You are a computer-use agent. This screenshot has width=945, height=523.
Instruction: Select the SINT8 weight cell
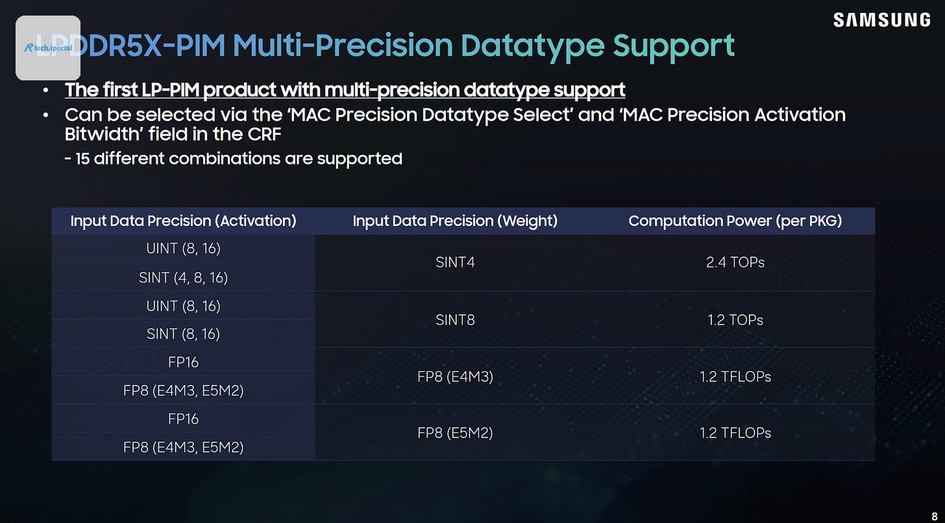[x=455, y=320]
